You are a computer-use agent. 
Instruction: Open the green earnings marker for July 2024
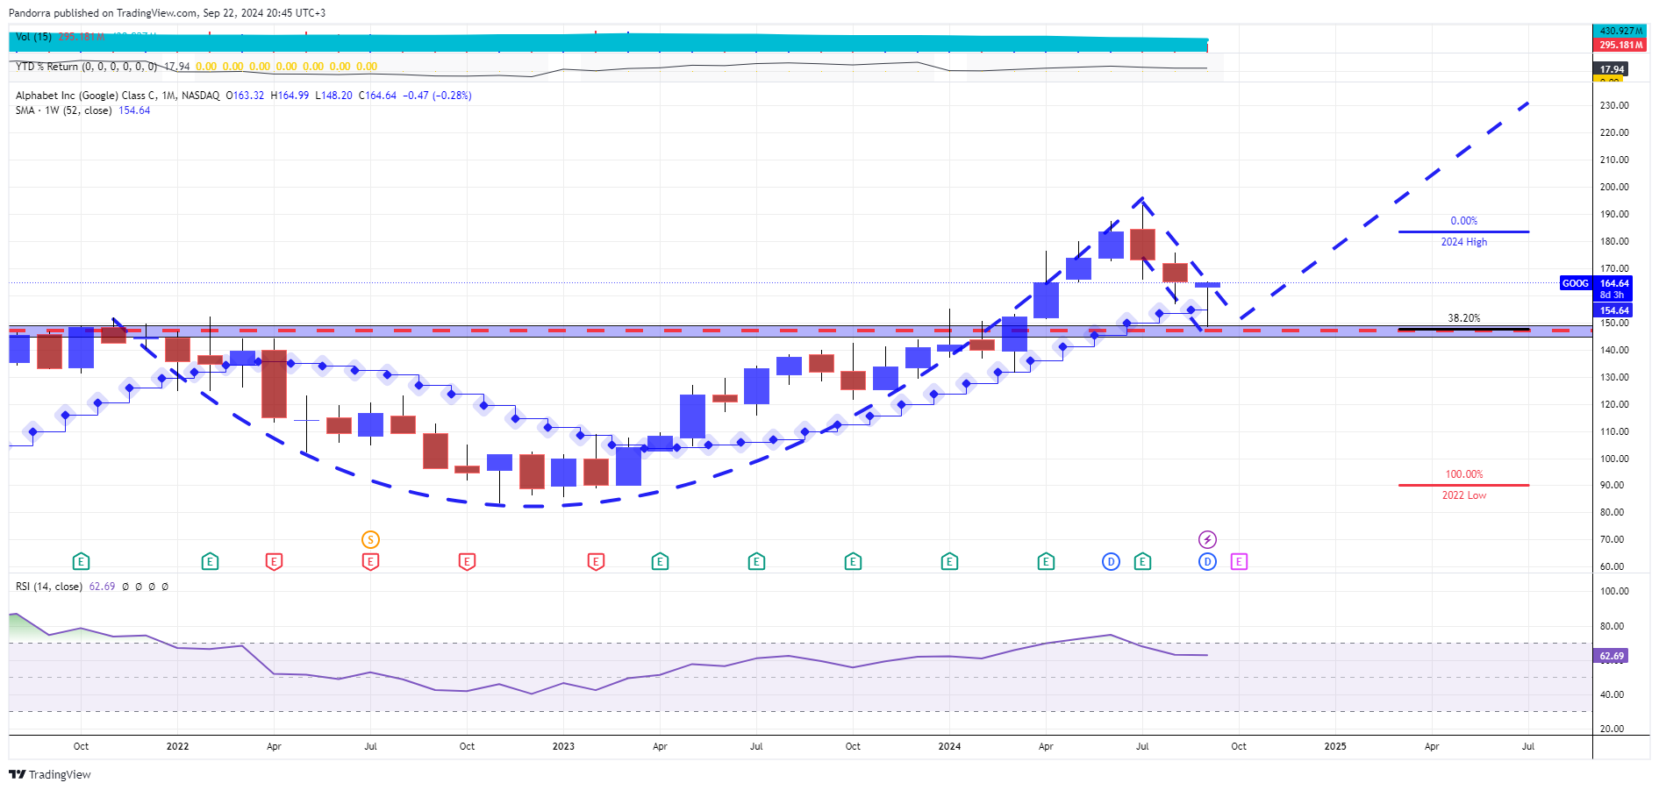point(1142,561)
